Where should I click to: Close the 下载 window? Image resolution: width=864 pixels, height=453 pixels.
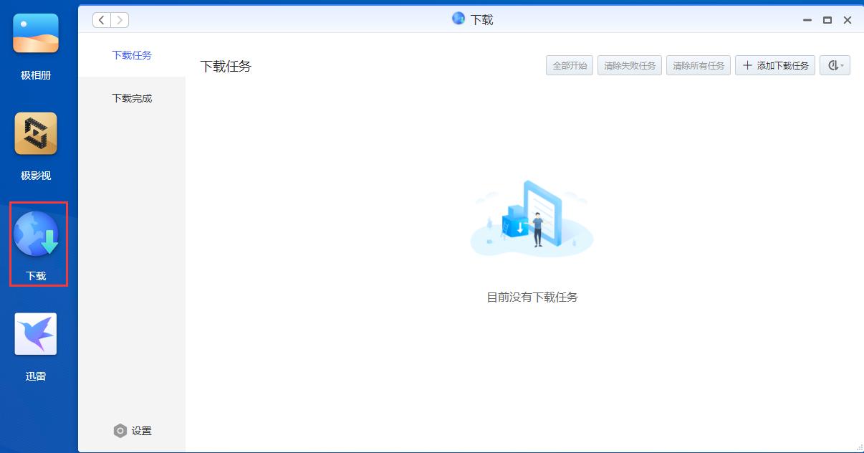point(848,20)
